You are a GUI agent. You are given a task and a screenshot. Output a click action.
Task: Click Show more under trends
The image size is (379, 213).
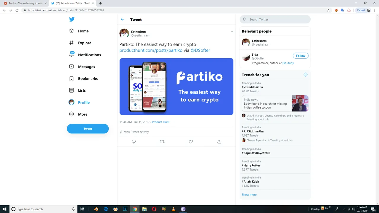[x=249, y=195]
